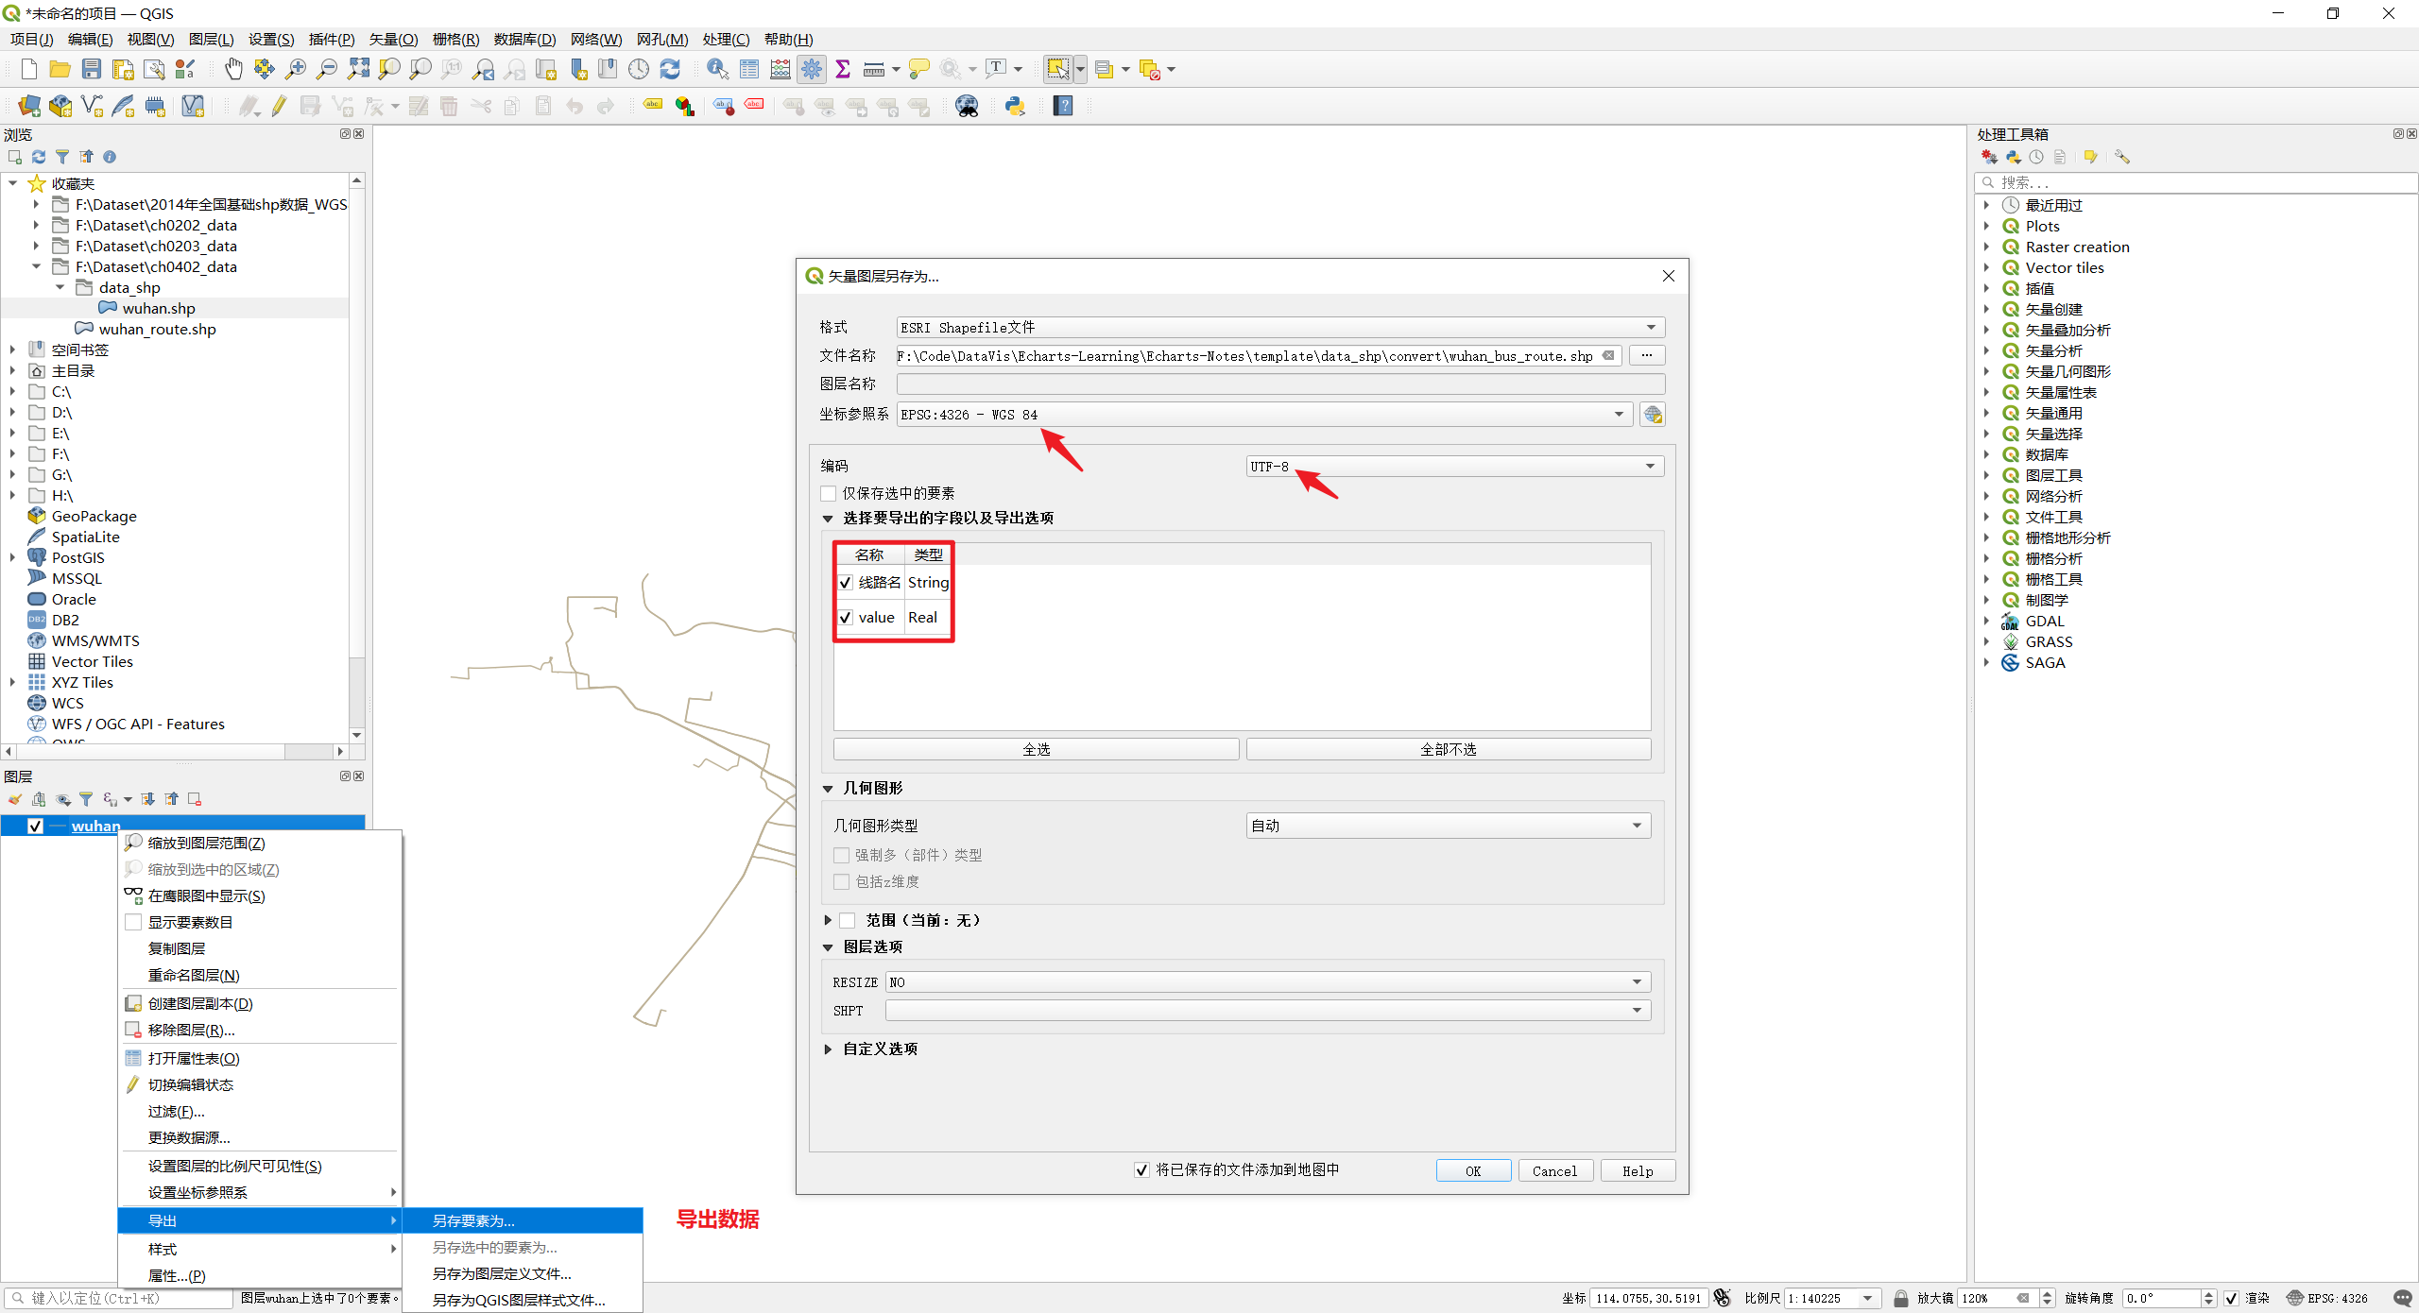
Task: Click the Messages log speech bubble icon
Action: pyautogui.click(x=2402, y=1298)
